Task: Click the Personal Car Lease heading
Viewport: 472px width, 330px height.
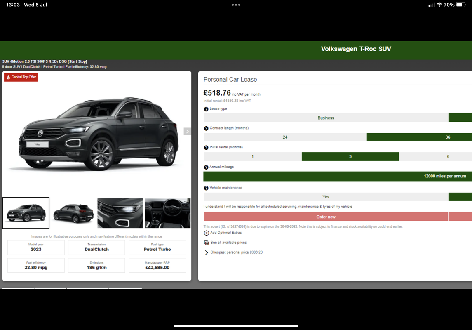Action: point(230,80)
